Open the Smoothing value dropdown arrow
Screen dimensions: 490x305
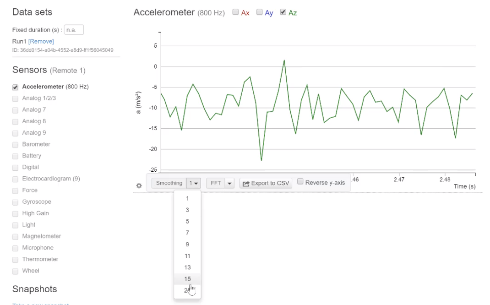193,183
